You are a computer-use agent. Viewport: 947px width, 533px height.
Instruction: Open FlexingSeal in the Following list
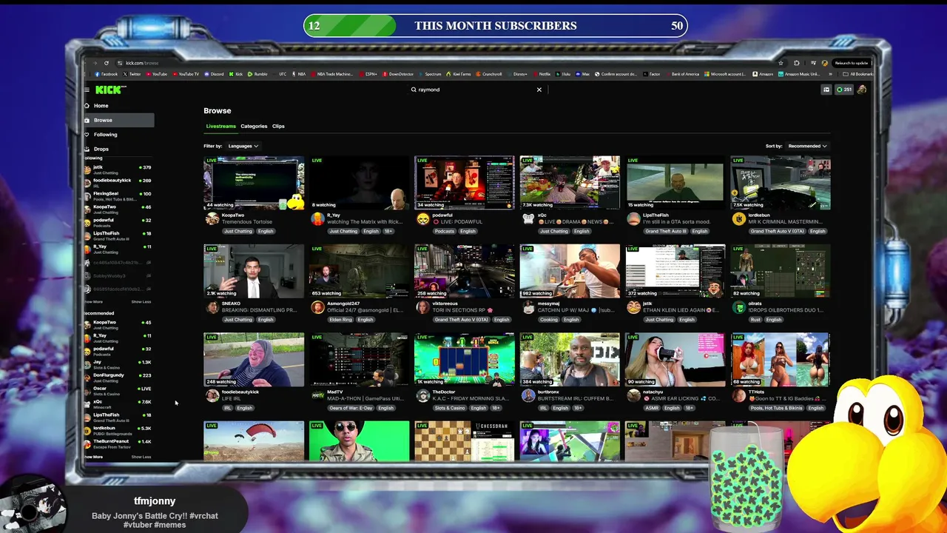pyautogui.click(x=118, y=196)
